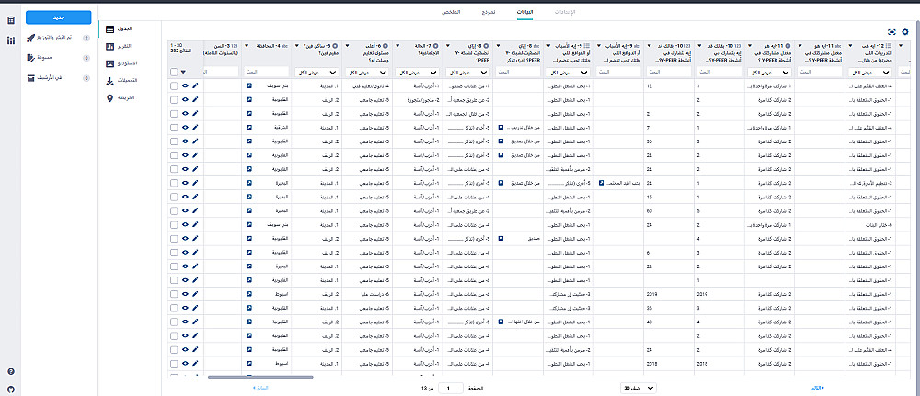This screenshot has height=396, width=920.
Task: Open the GitHub icon at bottom left
Action: pyautogui.click(x=10, y=389)
